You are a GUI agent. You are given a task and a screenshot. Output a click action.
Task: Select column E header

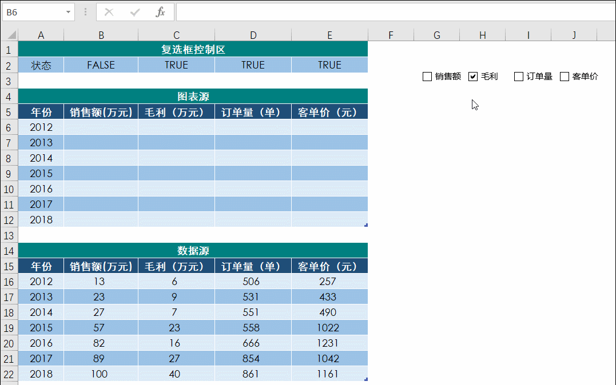tap(329, 35)
